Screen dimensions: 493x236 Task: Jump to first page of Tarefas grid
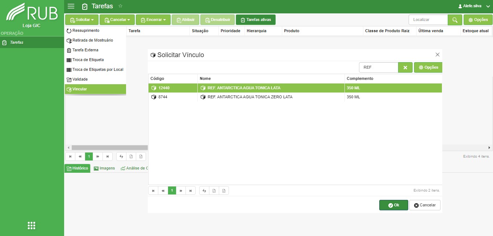70,156
